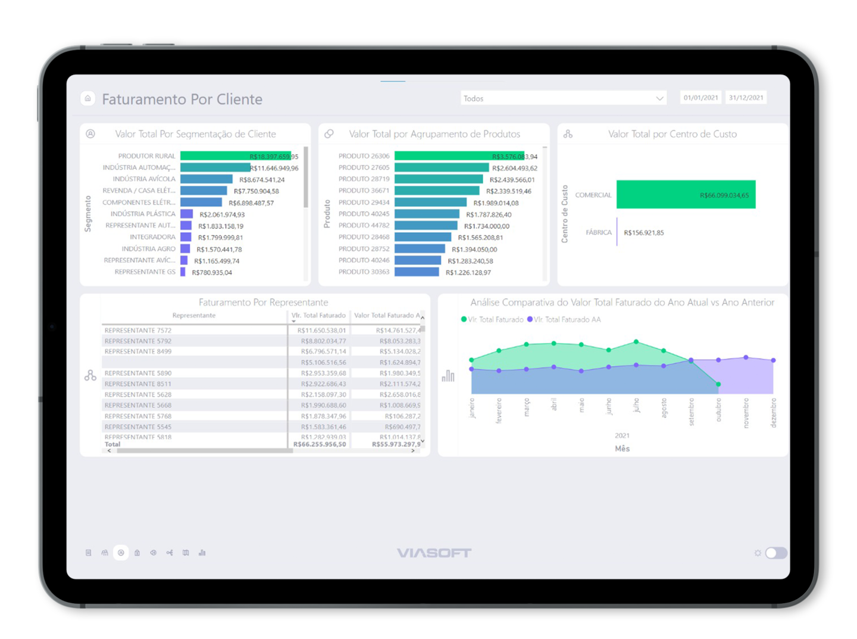Open the document report page icon
The image size is (857, 639).
click(x=89, y=553)
